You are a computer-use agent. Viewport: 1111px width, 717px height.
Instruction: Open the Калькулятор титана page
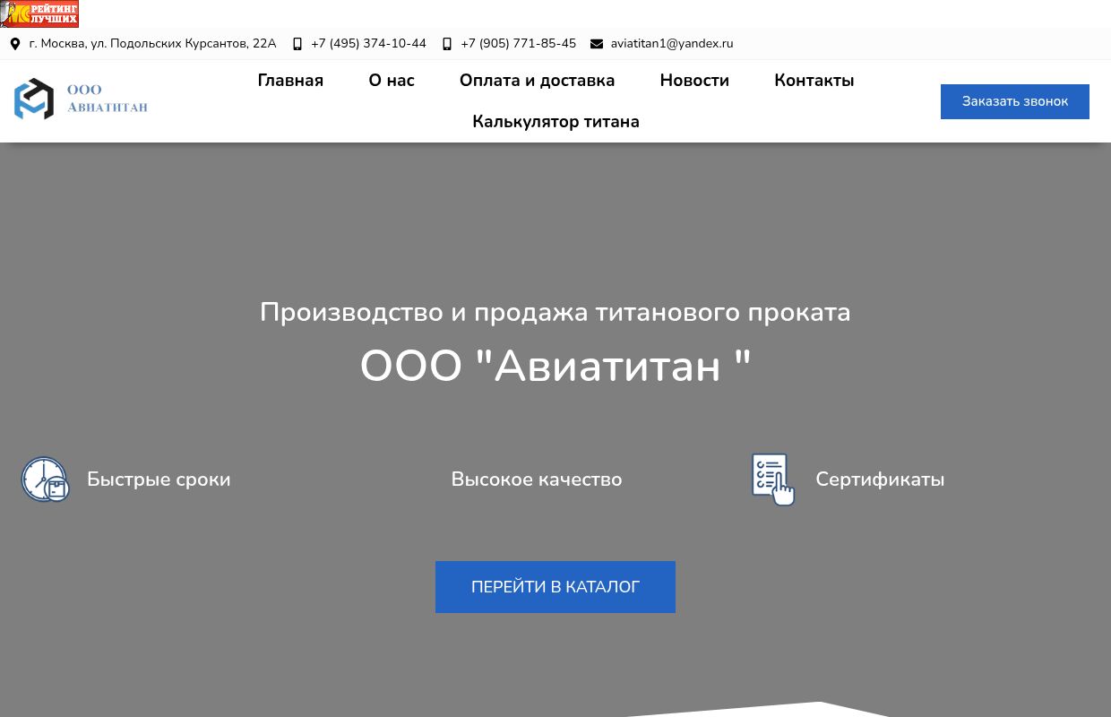[x=555, y=122]
